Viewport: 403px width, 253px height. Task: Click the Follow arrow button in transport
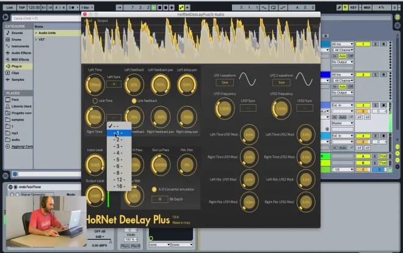119,7
